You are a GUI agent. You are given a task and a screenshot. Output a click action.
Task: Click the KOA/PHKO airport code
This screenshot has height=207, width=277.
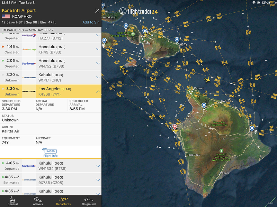click(x=22, y=17)
